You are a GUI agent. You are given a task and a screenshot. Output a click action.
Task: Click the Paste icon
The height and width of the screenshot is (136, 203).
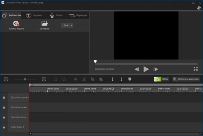(101, 79)
